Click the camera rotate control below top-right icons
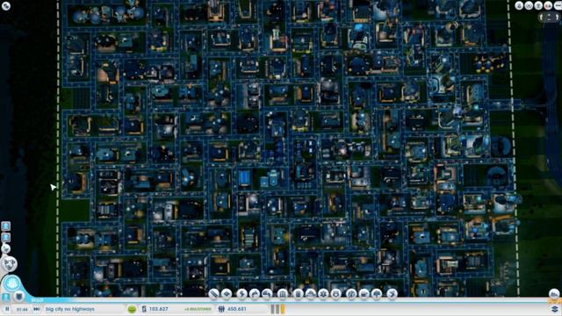Viewport: 562px width, 316px height. pyautogui.click(x=550, y=18)
